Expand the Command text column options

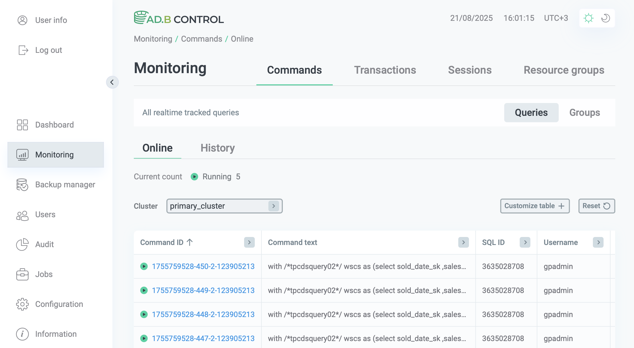[x=463, y=242]
